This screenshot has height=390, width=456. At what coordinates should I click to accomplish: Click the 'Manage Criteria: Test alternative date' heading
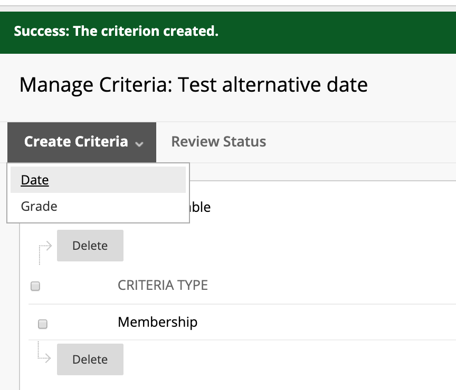(193, 85)
